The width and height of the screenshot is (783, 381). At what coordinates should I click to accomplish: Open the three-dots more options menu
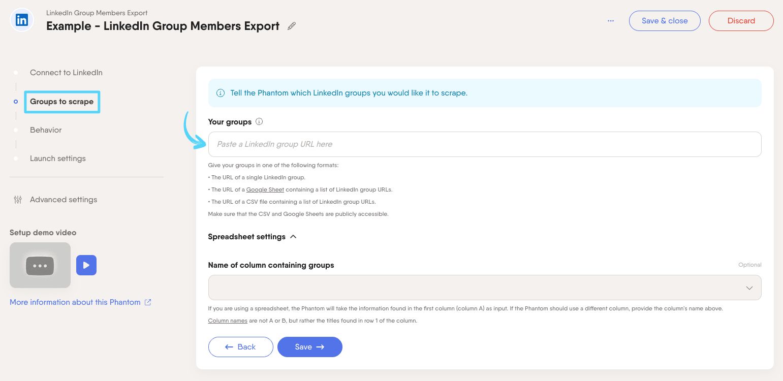(x=611, y=21)
